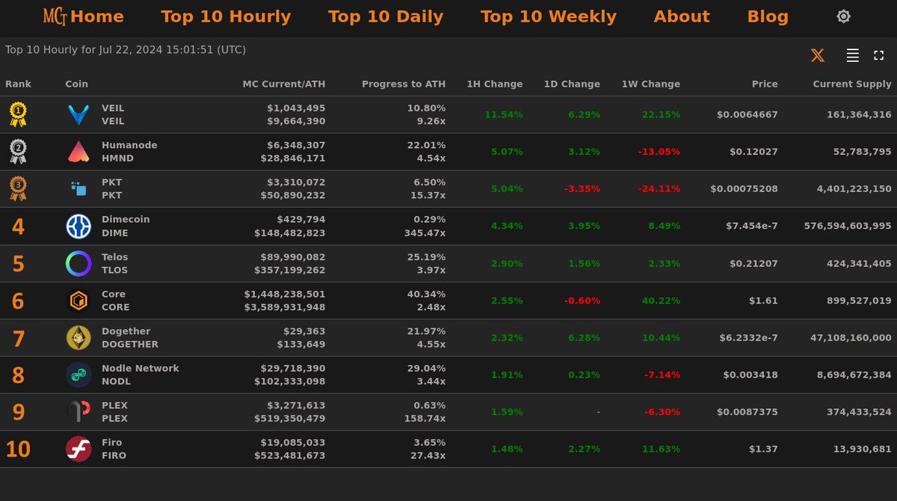
Task: Go to the Home page
Action: 97,16
